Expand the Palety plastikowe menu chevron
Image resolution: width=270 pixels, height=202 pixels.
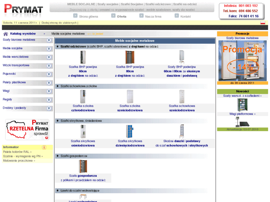tap(49, 83)
